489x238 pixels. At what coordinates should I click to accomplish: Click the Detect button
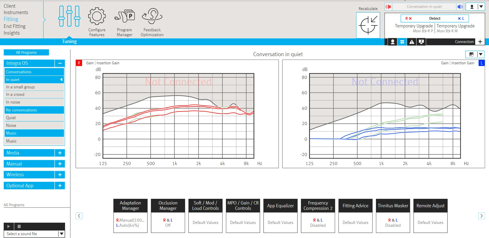pyautogui.click(x=435, y=18)
